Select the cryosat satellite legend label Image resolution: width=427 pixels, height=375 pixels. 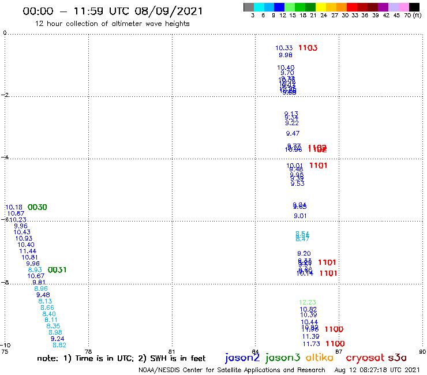[365, 358]
